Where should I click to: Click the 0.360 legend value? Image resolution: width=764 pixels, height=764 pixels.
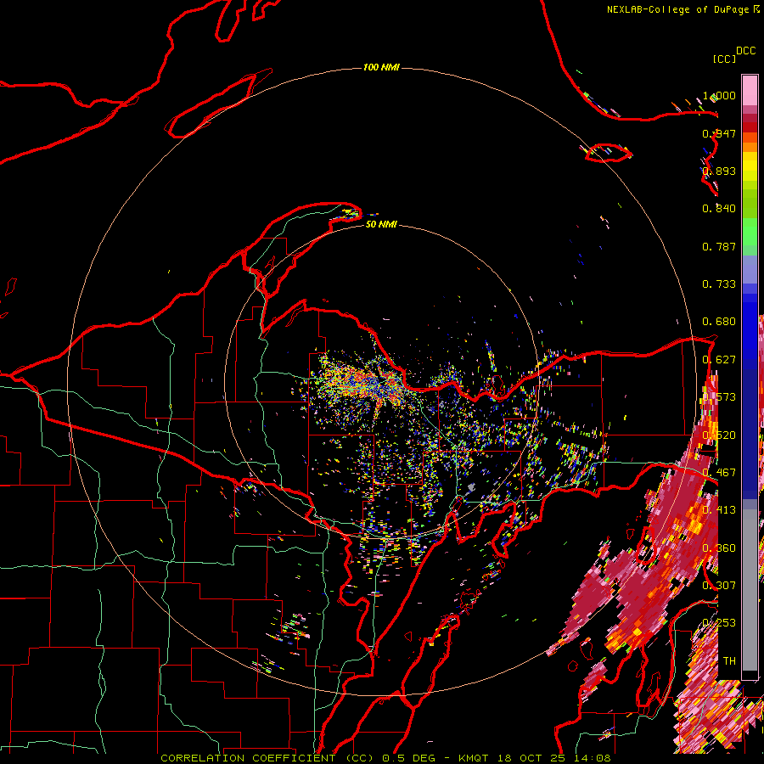tap(719, 548)
